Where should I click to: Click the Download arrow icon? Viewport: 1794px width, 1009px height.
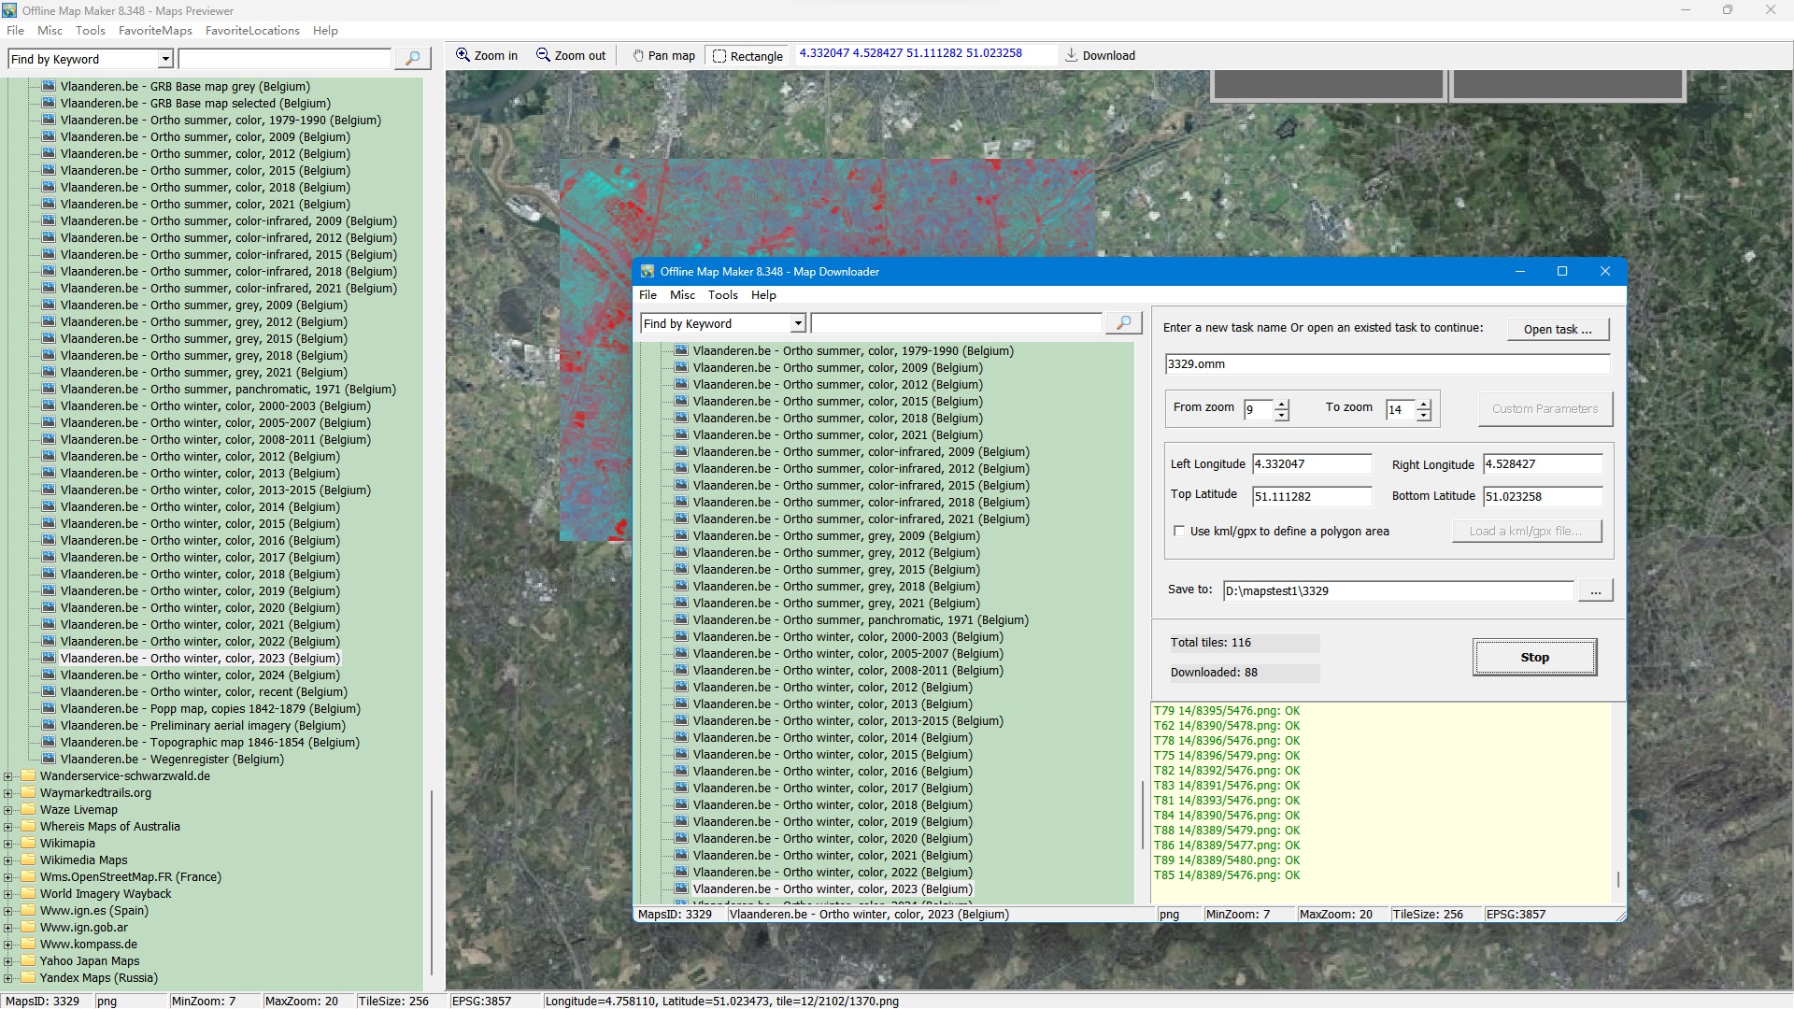(1072, 55)
